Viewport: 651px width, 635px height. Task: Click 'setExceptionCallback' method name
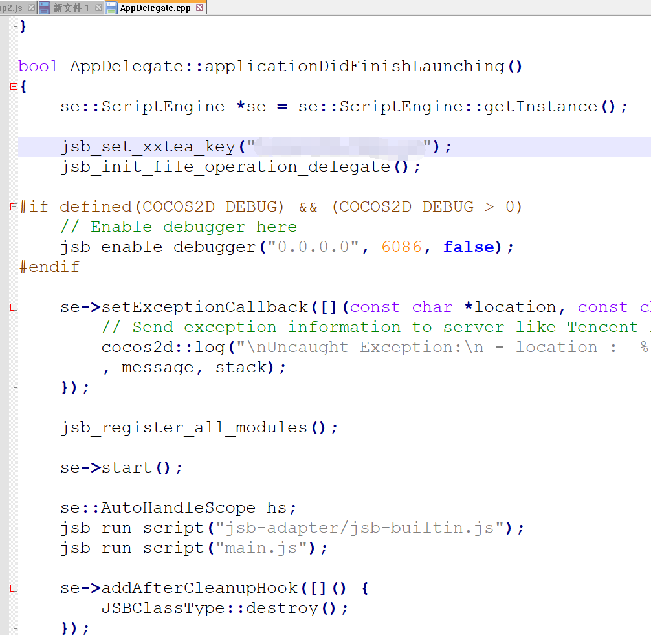pyautogui.click(x=204, y=307)
